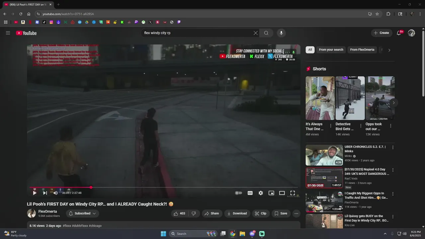Close the Lil Pooh's FIRST DAY tab

[50, 4]
